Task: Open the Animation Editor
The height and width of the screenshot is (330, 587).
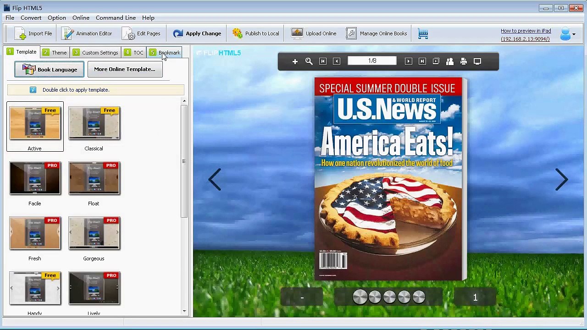Action: 87,33
